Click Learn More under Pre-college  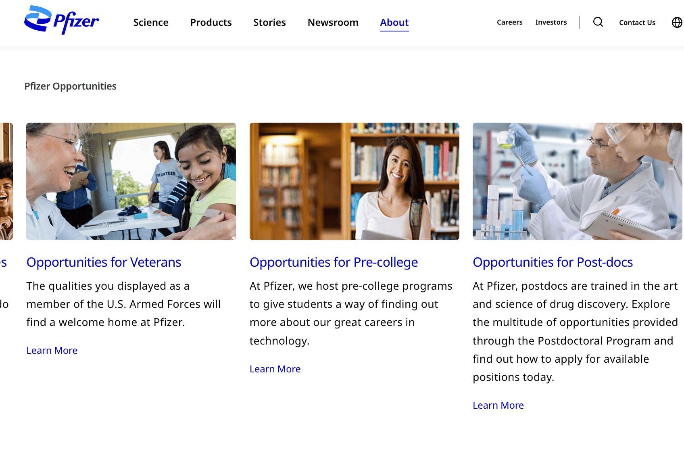[x=275, y=369]
